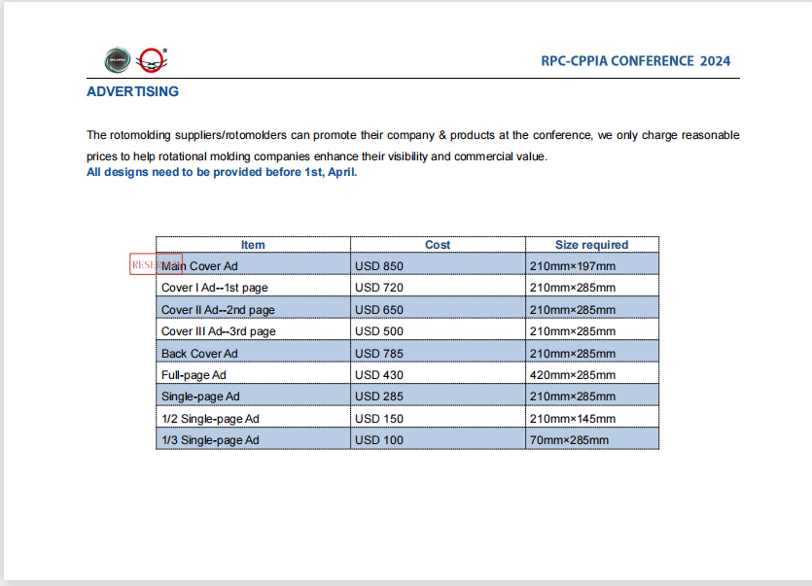Screen dimensions: 812x586
Task: Click the Single-page Ad cost USD 285
Action: click(438, 395)
